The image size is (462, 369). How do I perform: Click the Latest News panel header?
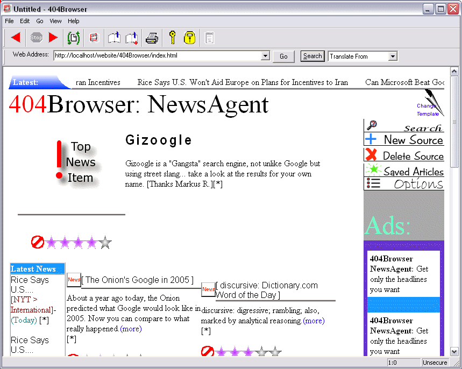38,269
